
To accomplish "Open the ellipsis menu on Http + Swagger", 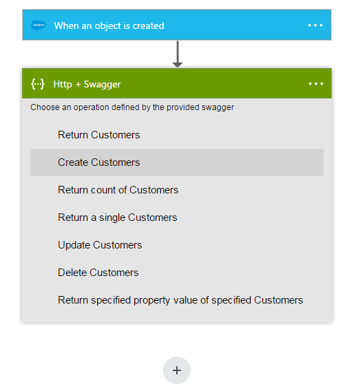I will pyautogui.click(x=316, y=84).
